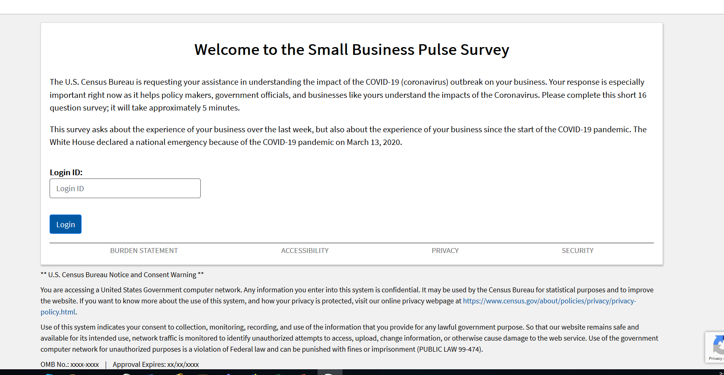Open the reCAPTCHA badge Privacy link

[x=715, y=359]
